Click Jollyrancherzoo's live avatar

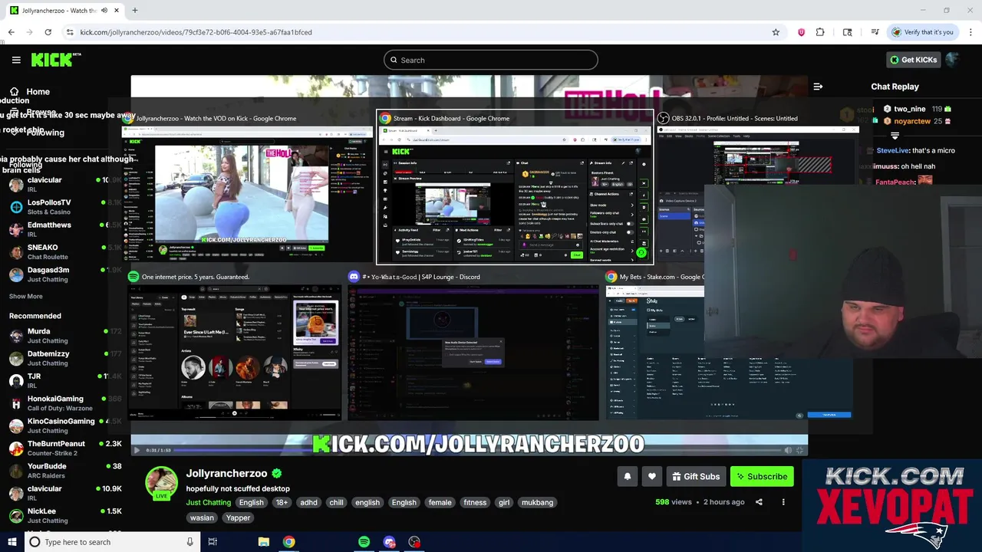click(162, 483)
